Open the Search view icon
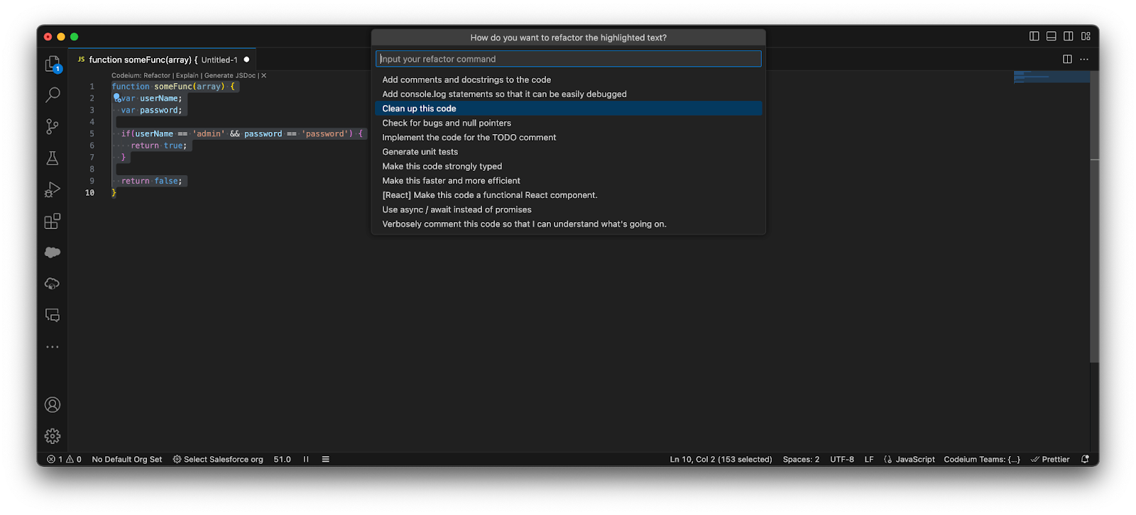Viewport: 1136px width, 515px height. [x=53, y=95]
